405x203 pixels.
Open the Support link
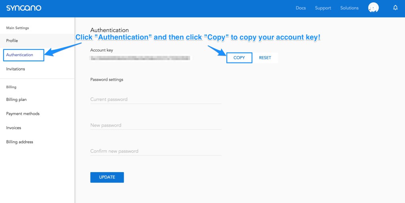323,8
